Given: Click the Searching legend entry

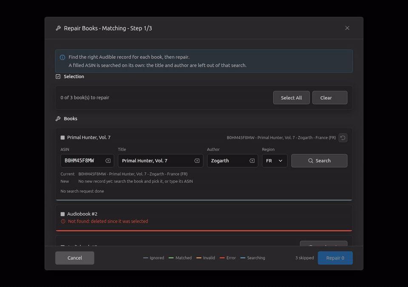Looking at the screenshot, I should (252, 258).
